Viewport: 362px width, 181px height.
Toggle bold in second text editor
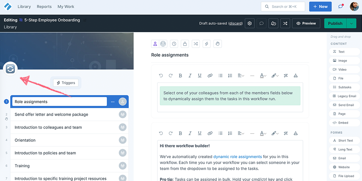point(181,133)
